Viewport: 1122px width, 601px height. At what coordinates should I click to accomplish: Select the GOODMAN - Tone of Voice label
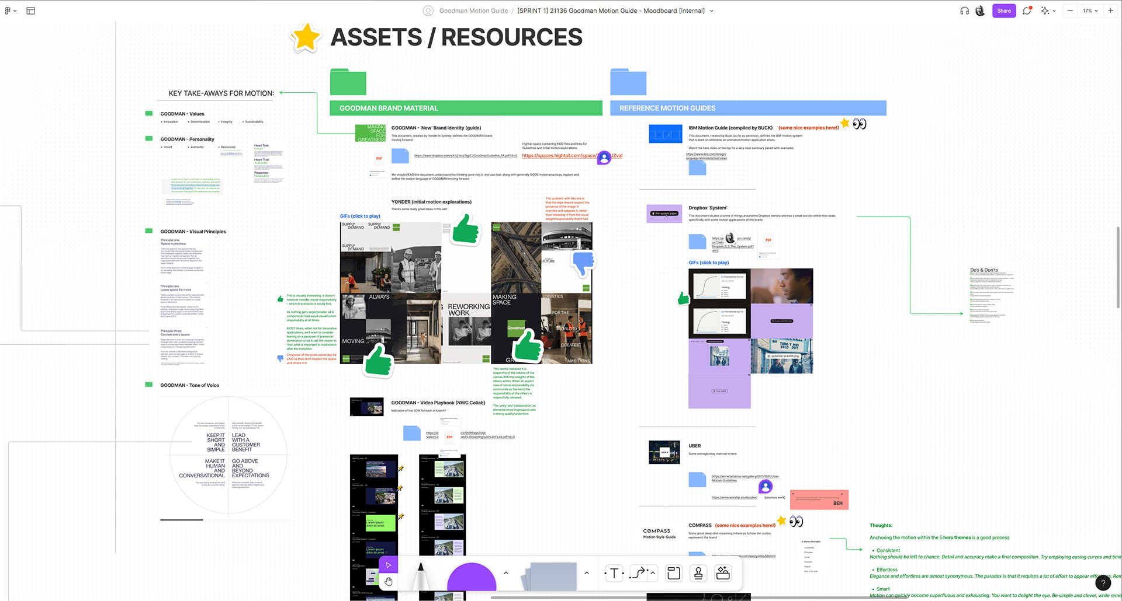point(190,385)
